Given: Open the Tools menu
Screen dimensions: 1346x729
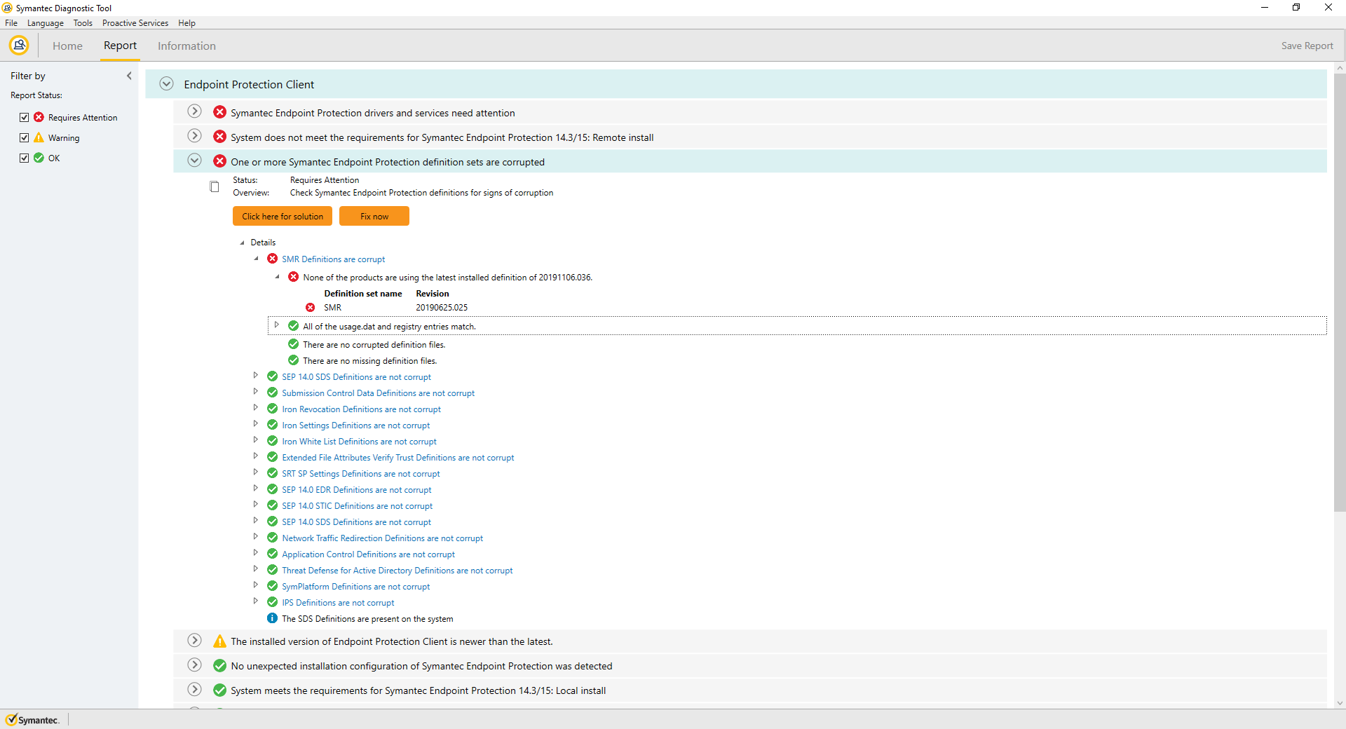Looking at the screenshot, I should pyautogui.click(x=83, y=23).
